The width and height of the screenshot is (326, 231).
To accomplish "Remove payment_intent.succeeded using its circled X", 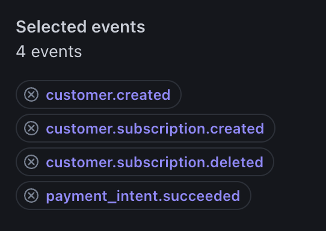I will (x=31, y=196).
